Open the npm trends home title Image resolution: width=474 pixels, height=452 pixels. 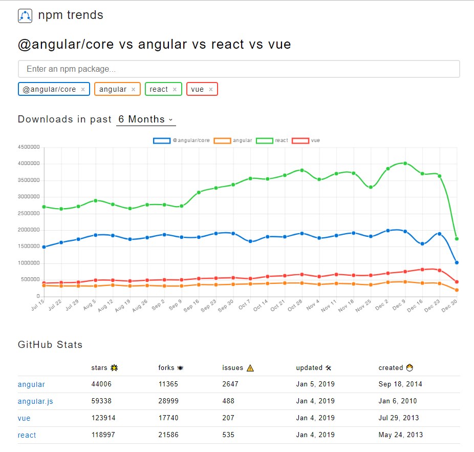click(71, 15)
